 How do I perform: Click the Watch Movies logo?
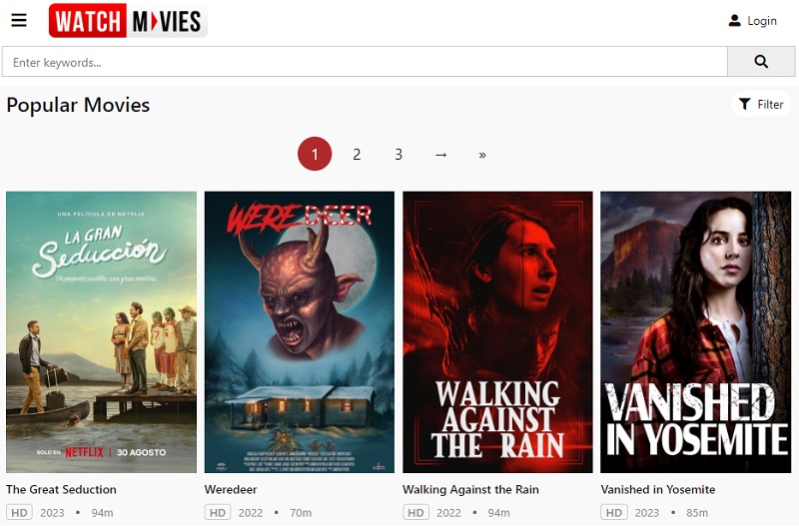(128, 20)
